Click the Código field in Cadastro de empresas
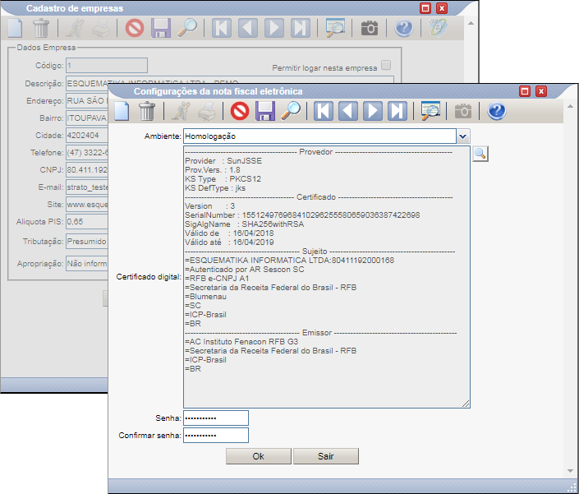Screen dimensions: 579x494 (107, 66)
